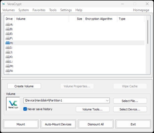Click the drive L: icon
Image resolution: width=154 pixels, height=133 pixels.
(x=8, y=62)
